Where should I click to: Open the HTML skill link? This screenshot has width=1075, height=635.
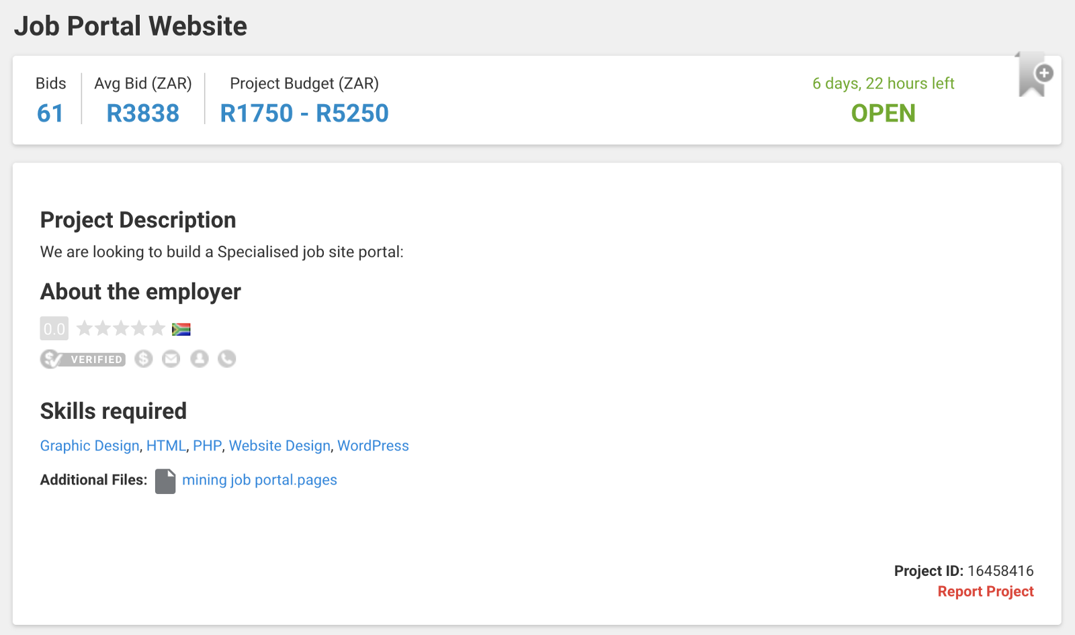coord(166,446)
